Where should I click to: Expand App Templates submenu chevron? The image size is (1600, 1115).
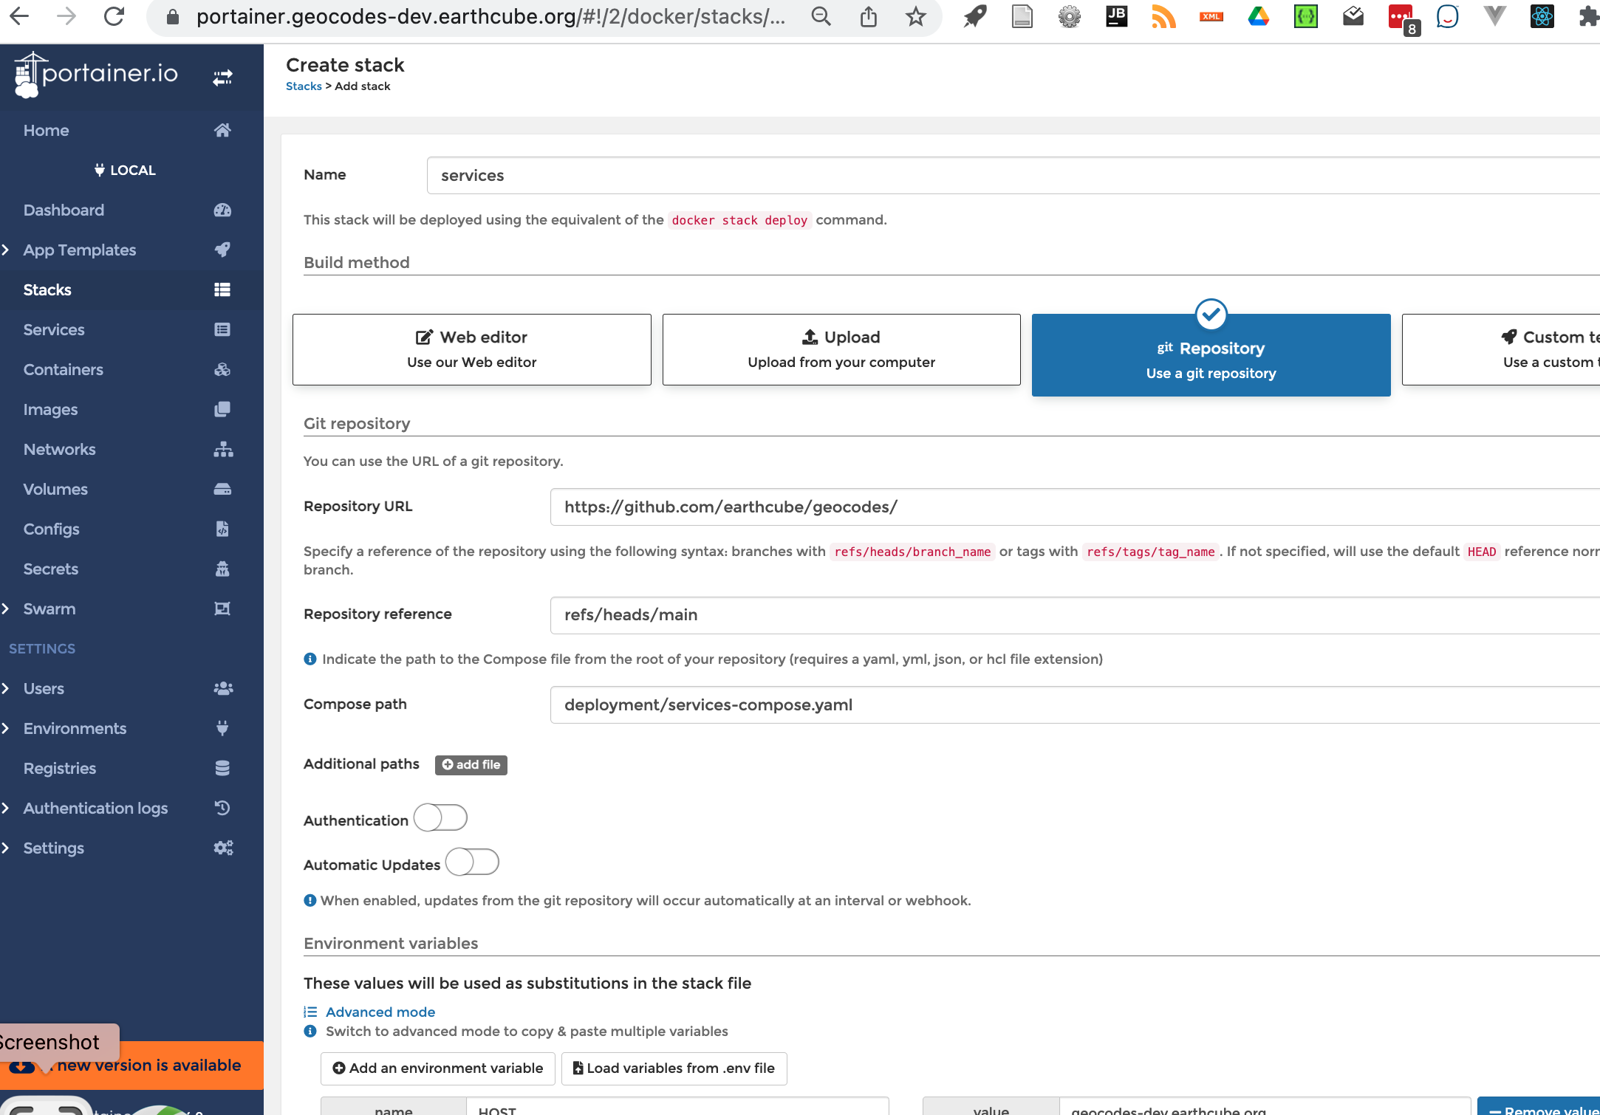click(x=6, y=250)
